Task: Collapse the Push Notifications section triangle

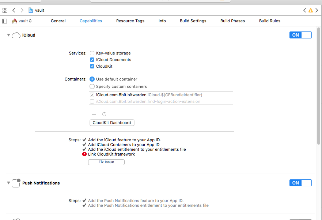Action: pos(8,183)
